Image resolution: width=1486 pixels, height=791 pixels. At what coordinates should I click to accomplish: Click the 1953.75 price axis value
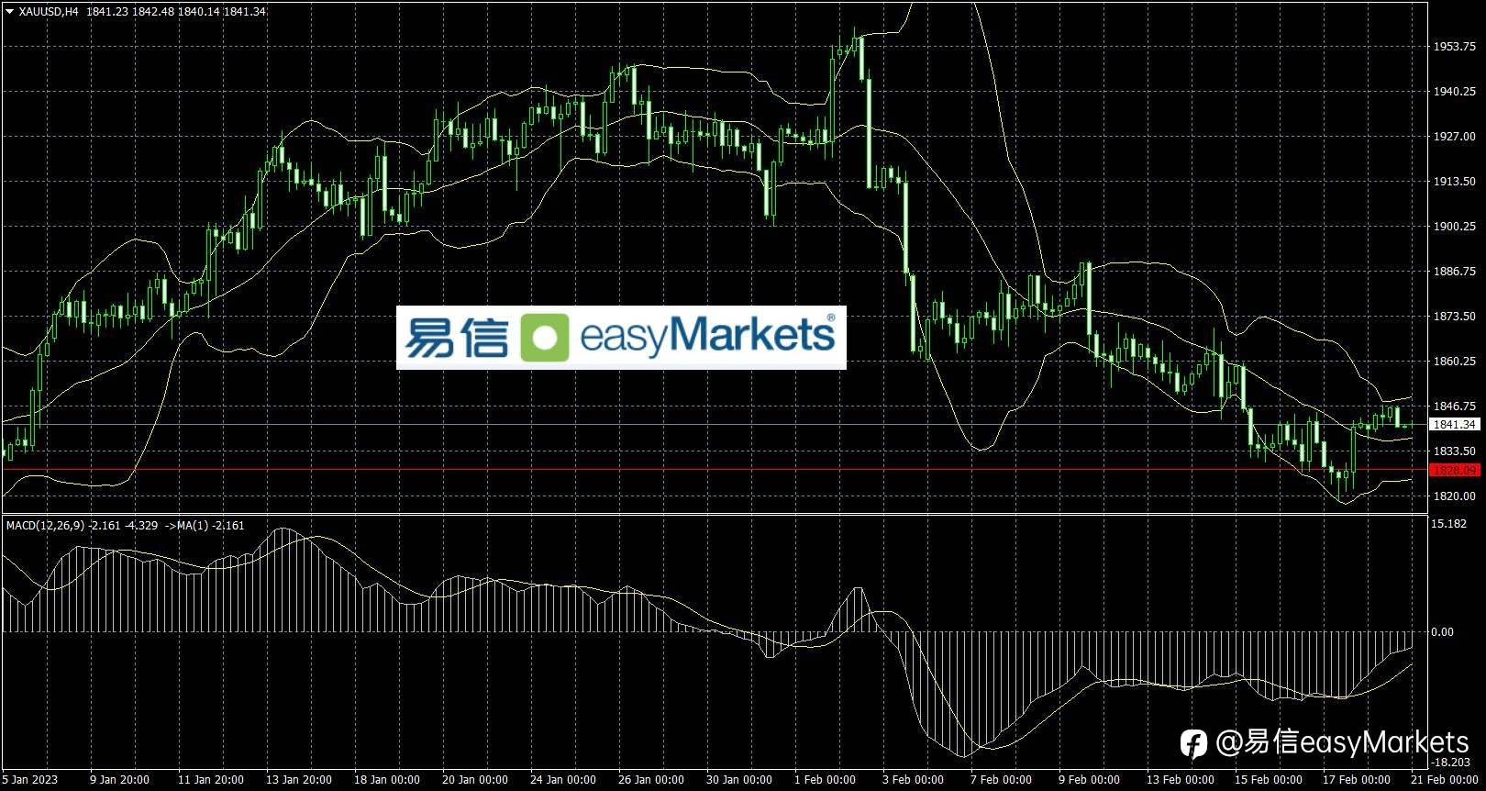tap(1455, 46)
